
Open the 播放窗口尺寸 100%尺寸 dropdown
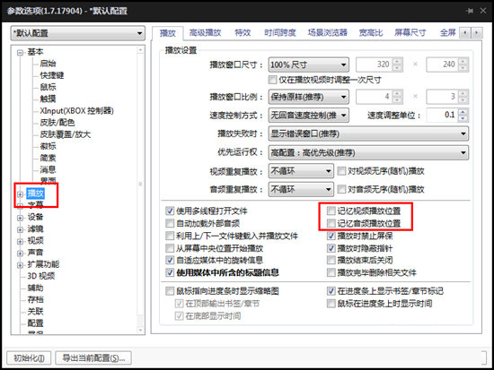(308, 65)
